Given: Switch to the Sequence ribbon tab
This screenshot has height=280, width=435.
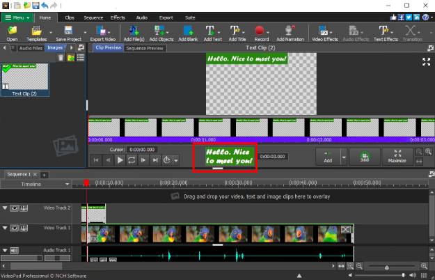Looking at the screenshot, I should pos(93,17).
